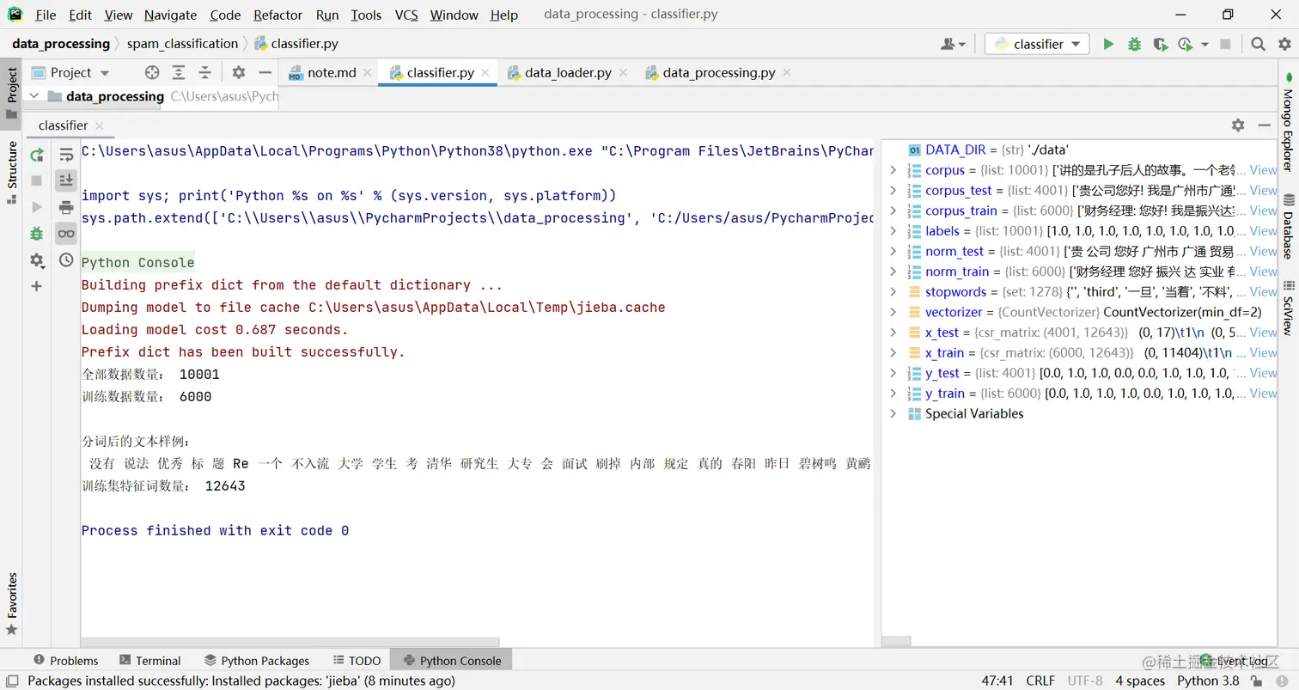
Task: Open the Terminal tool window
Action: (x=150, y=660)
